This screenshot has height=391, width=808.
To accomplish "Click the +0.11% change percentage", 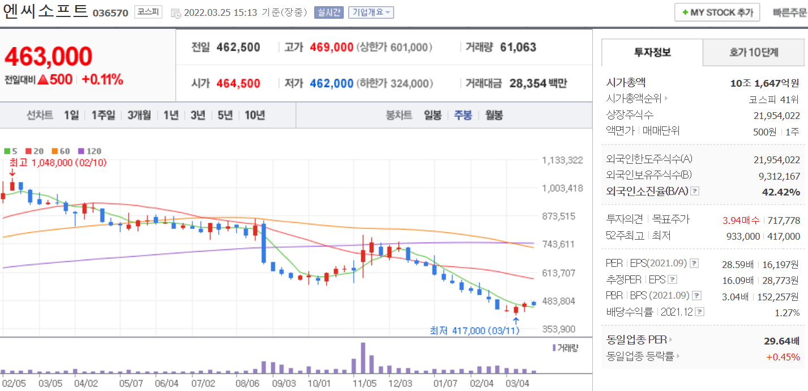I will click(x=102, y=80).
